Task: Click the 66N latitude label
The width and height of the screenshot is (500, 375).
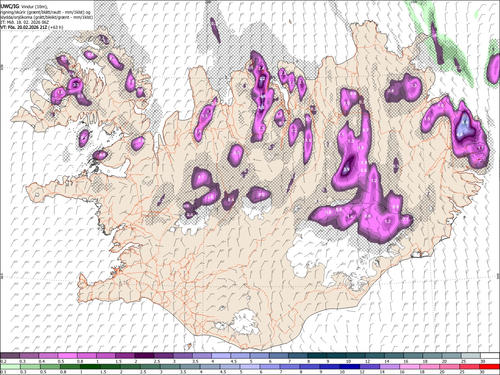Action: tap(2, 67)
